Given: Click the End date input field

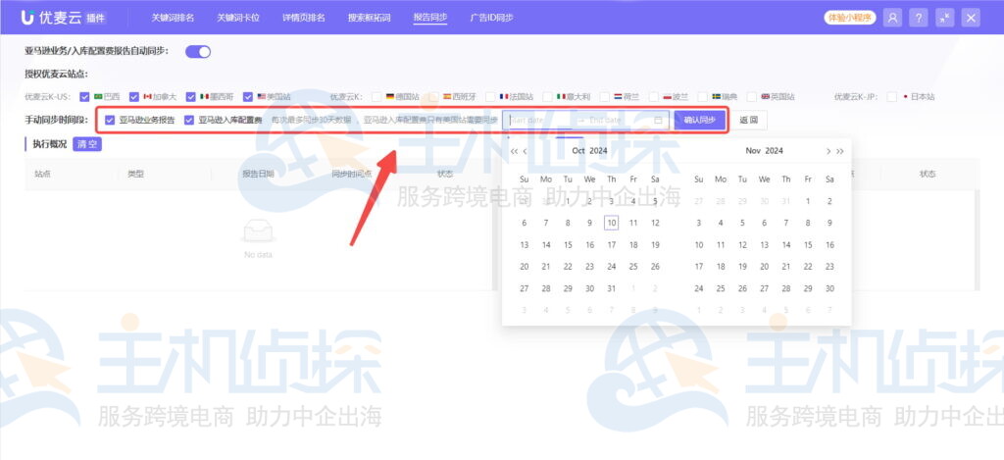Looking at the screenshot, I should click(x=616, y=120).
